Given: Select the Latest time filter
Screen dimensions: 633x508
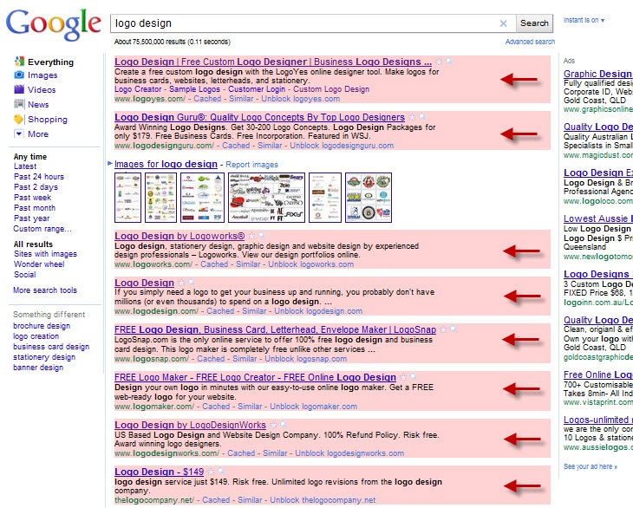Looking at the screenshot, I should [25, 166].
